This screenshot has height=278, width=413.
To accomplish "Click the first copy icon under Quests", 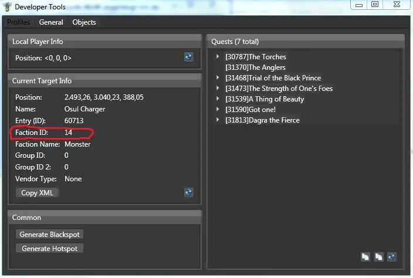I will (365, 257).
